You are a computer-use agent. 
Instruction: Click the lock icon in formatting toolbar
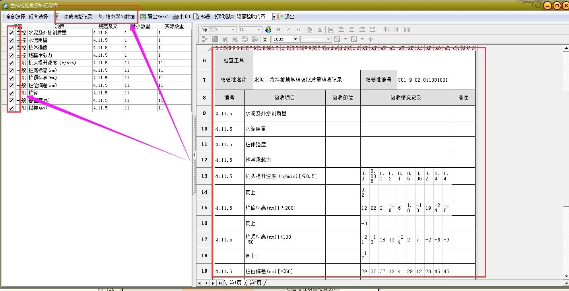(x=265, y=39)
